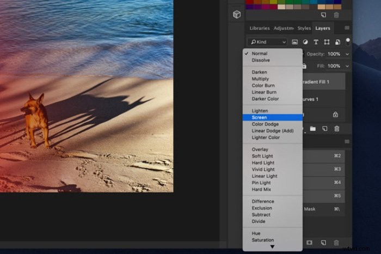The image size is (381, 254).
Task: Click the Lock all padlock icon
Action: click(x=304, y=66)
